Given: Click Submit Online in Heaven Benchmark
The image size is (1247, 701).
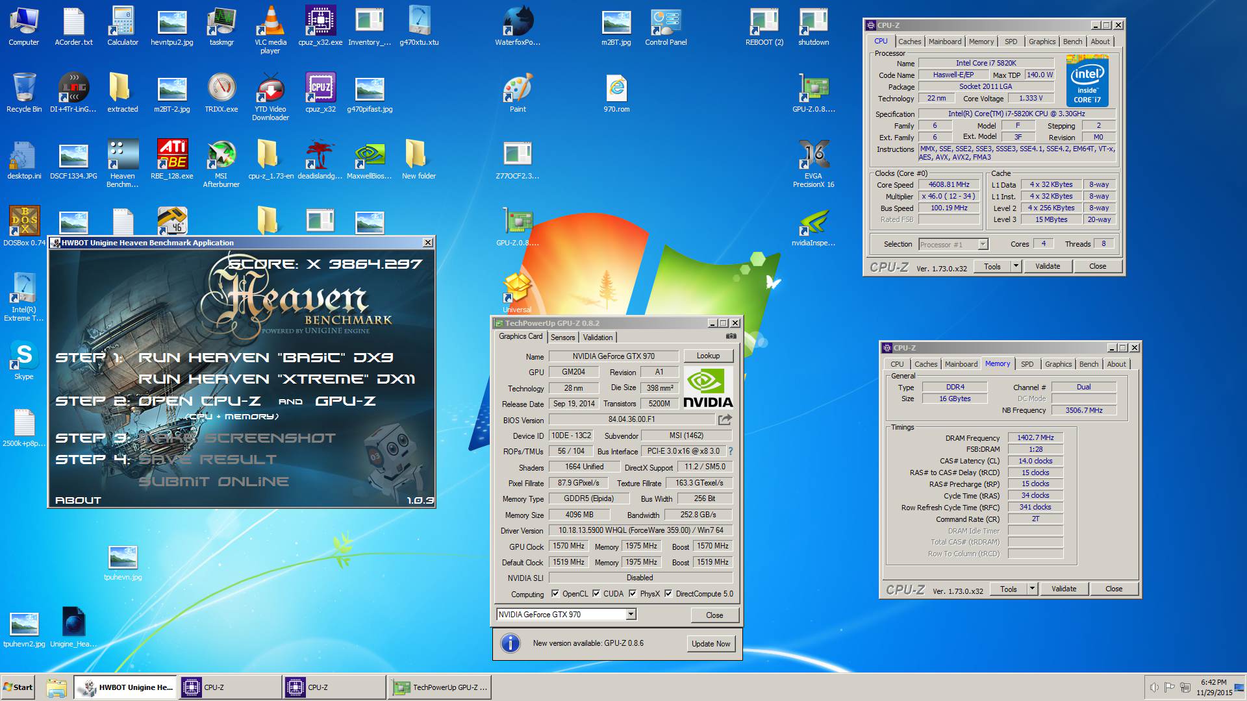Looking at the screenshot, I should click(x=214, y=482).
